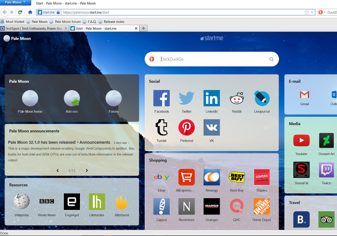Open the Pinterest icon
Viewport: 337px width, 236px height.
click(186, 128)
